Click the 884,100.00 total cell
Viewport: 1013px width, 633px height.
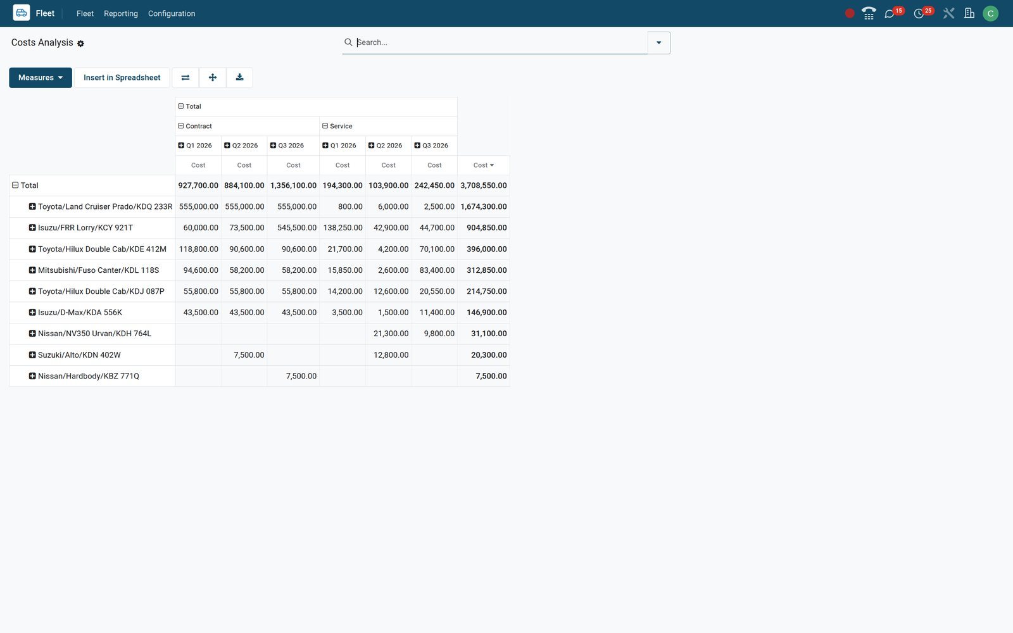[244, 185]
